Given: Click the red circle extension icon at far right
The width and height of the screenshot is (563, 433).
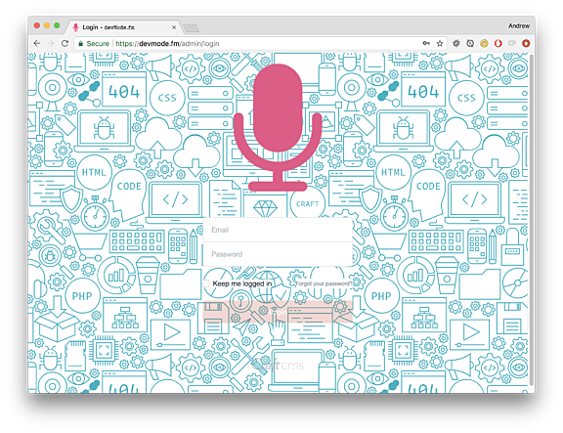Looking at the screenshot, I should [526, 43].
